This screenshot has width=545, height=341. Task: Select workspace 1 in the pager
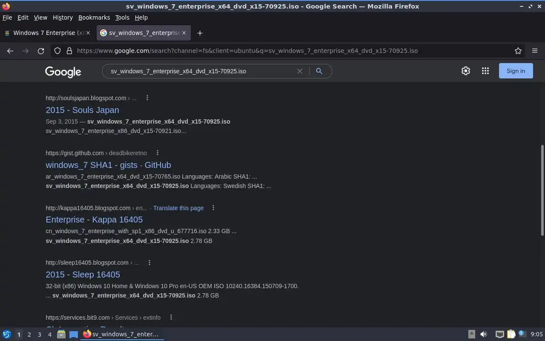[x=19, y=335]
